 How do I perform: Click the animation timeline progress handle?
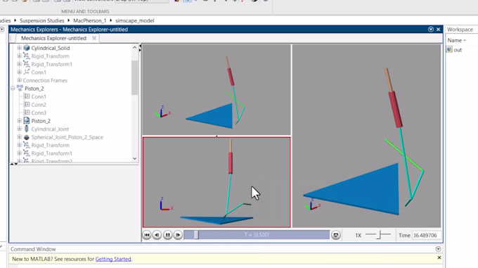coord(196,235)
